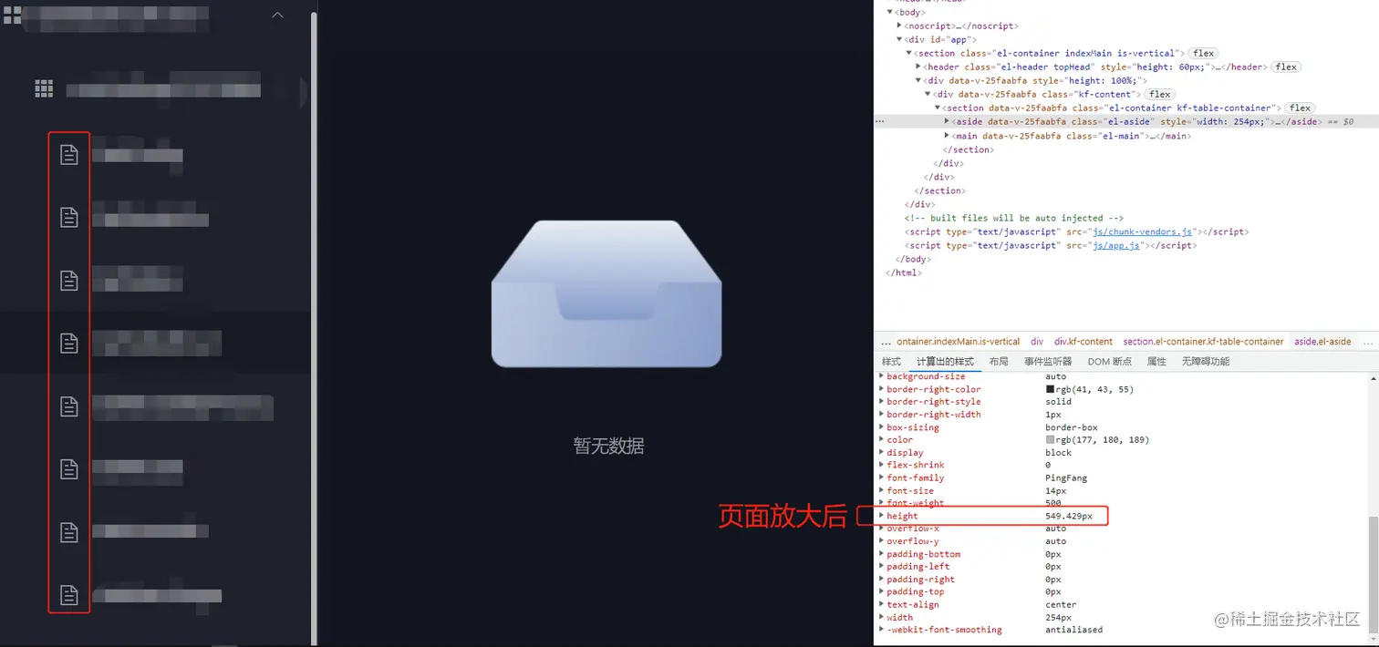Select the 计算出的样式 tab

pyautogui.click(x=945, y=362)
